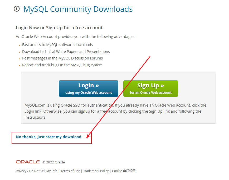Open the MySQL Community Downloads heading

coord(78,9)
